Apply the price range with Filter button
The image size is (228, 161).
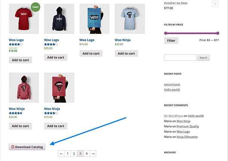[171, 40]
